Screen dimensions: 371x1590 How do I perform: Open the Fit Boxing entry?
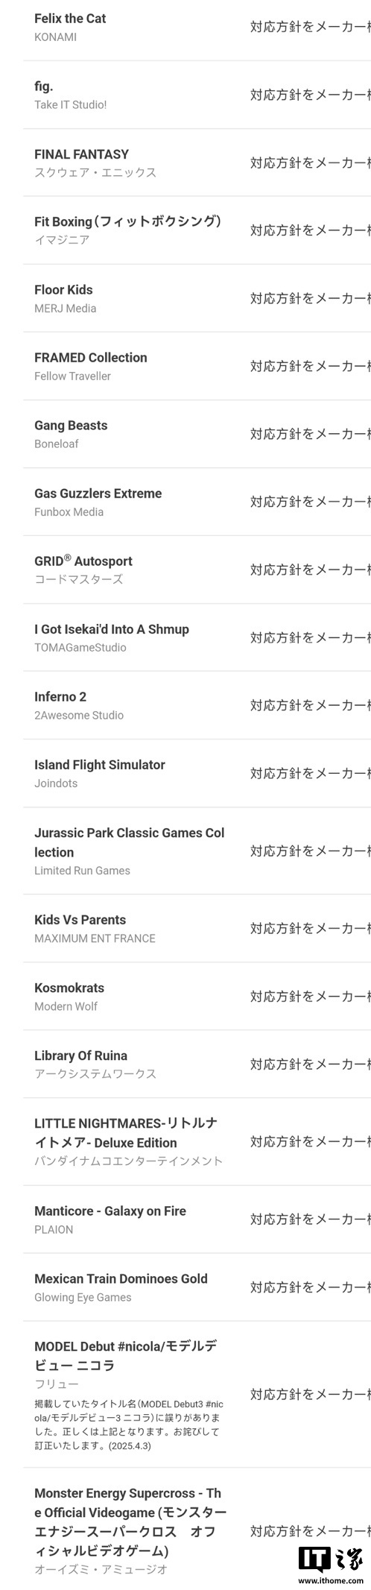point(197,230)
